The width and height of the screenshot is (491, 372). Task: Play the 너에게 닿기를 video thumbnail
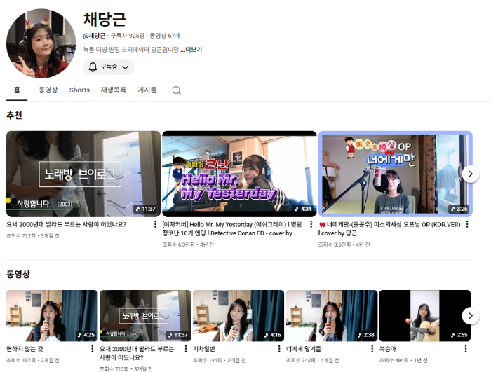[332, 316]
